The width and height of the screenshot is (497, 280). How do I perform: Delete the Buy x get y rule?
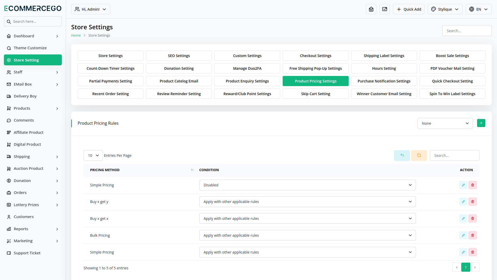473,202
